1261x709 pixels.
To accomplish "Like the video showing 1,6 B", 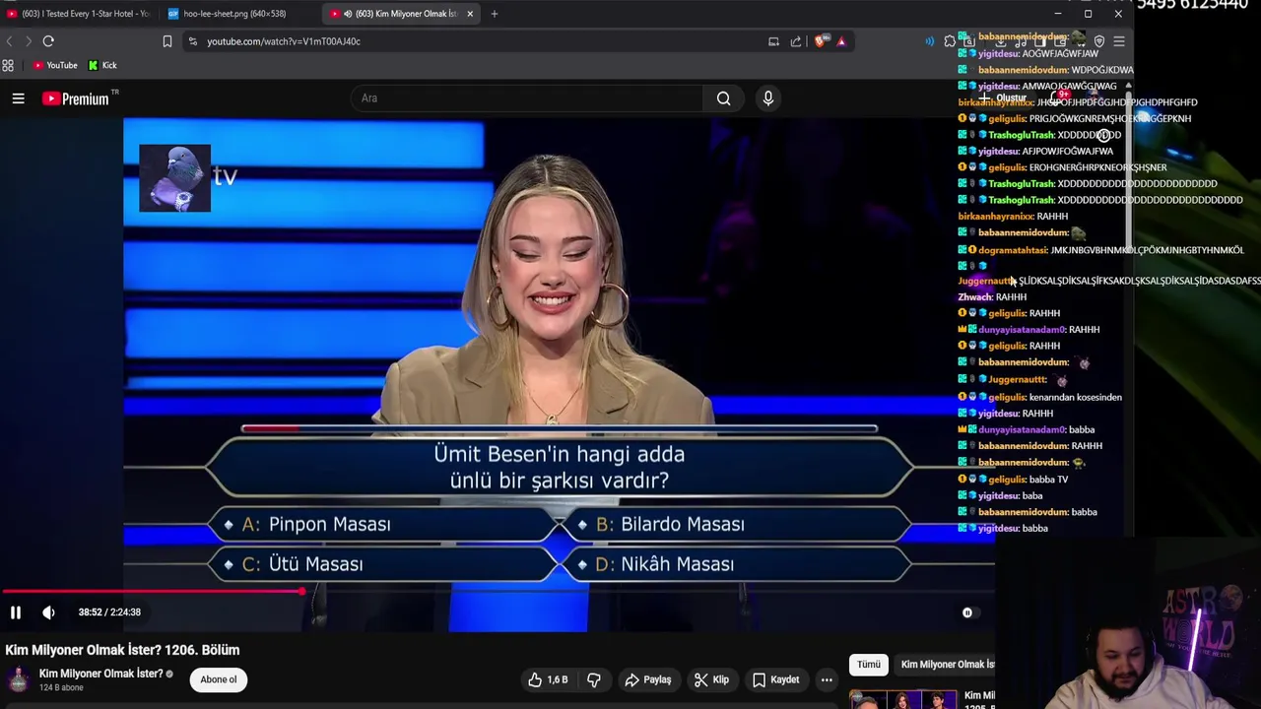I will tap(548, 679).
